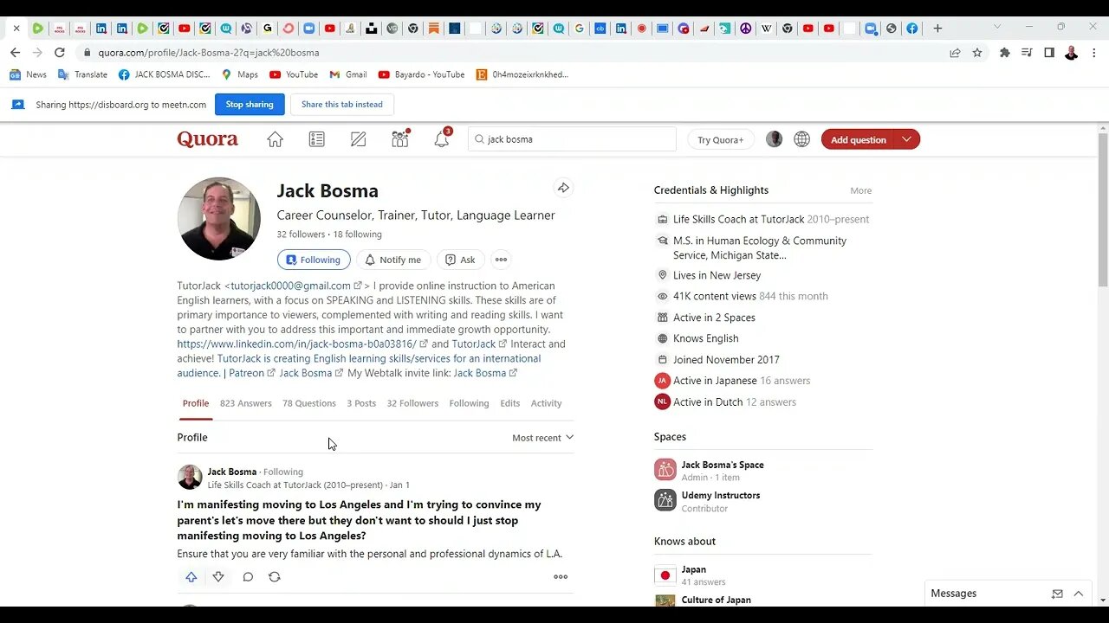1109x623 pixels.
Task: Downvote the Los Angeles answer
Action: click(218, 577)
